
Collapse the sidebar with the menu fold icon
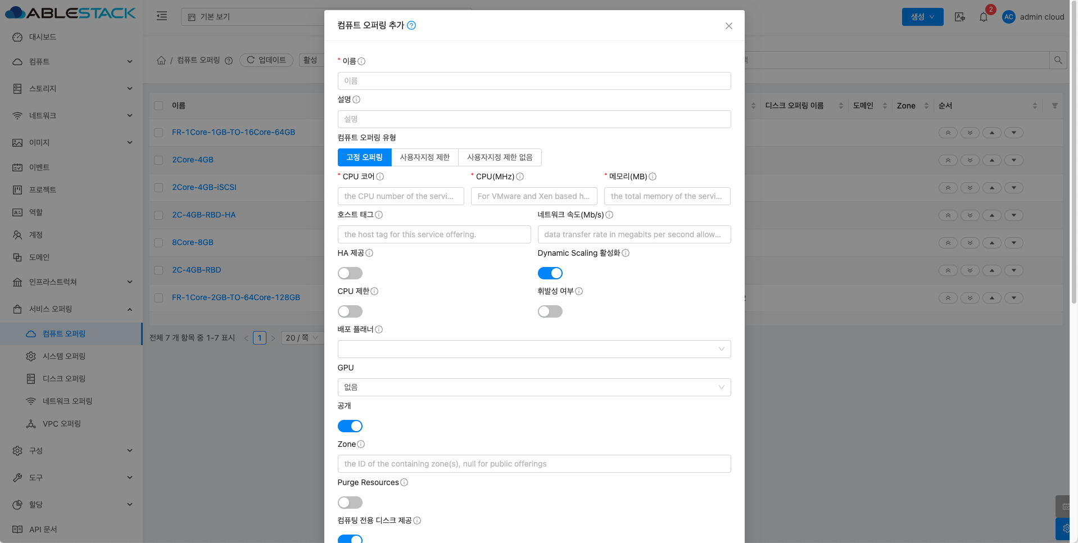coord(162,16)
